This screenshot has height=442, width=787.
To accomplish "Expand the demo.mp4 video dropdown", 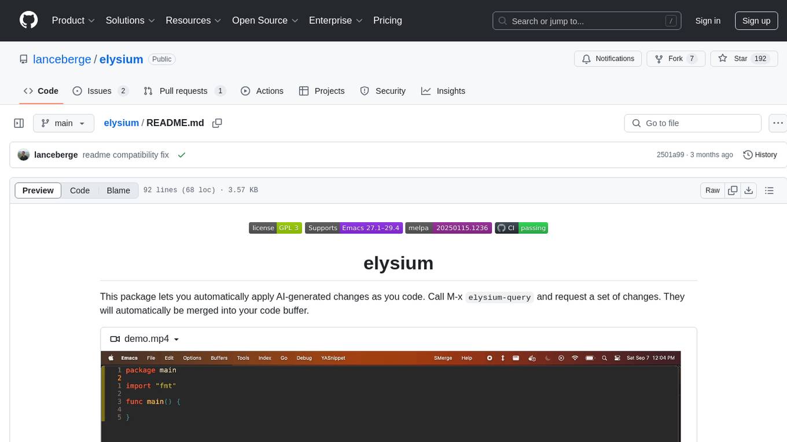I will coord(145,339).
